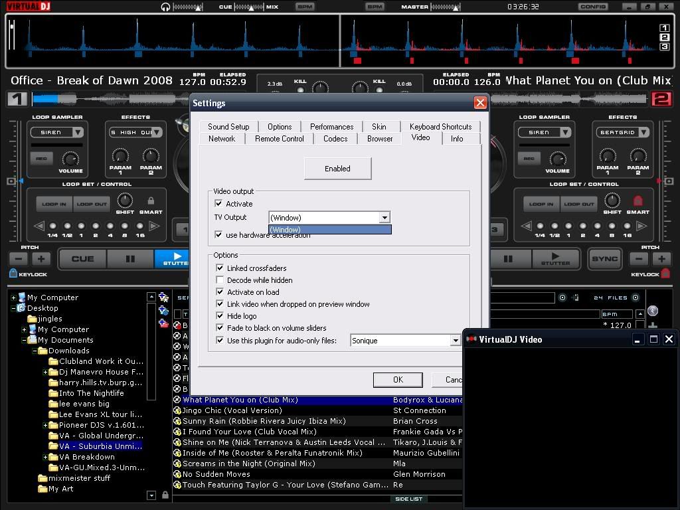Click the deck 1 CUE button
The image size is (680, 510).
tap(82, 259)
